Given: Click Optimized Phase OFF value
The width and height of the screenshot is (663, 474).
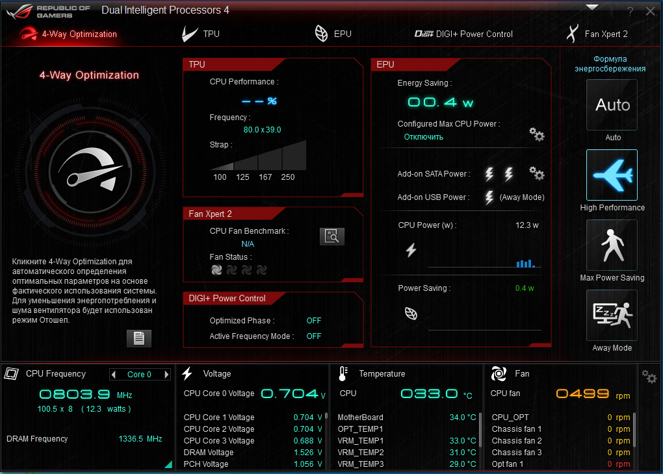Looking at the screenshot, I should pyautogui.click(x=314, y=321).
